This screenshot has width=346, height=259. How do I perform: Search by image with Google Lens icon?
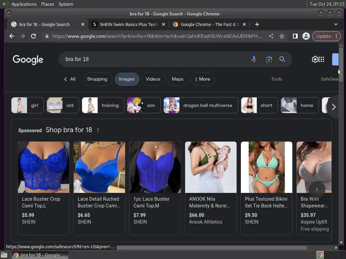tap(269, 59)
